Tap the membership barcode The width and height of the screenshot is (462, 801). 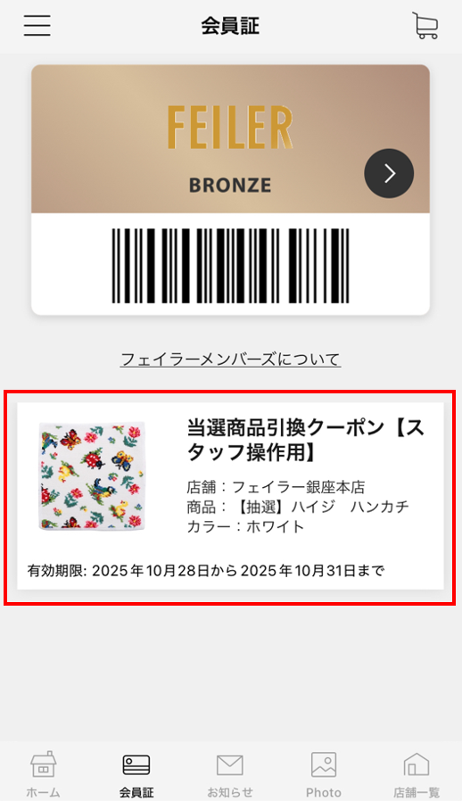point(230,266)
